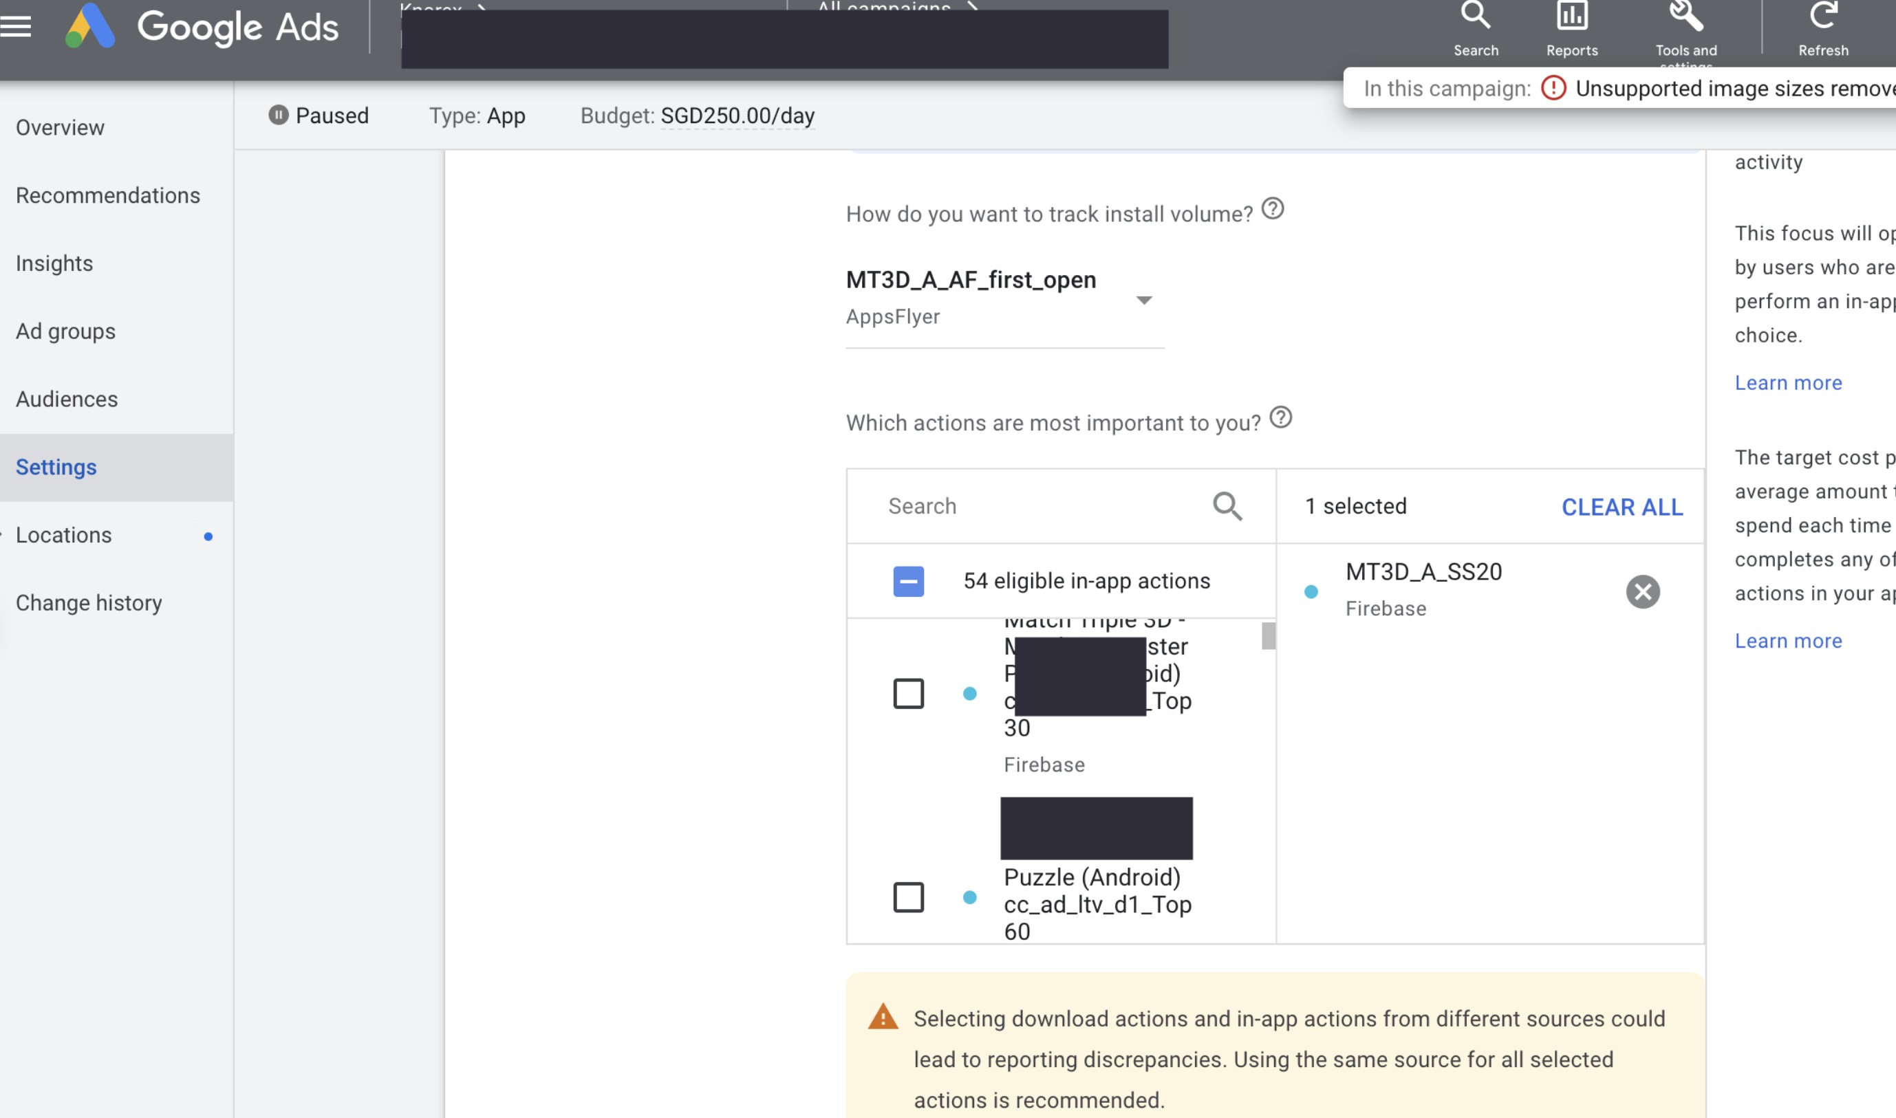Click help icon beside important actions question
1896x1118 pixels.
1280,417
